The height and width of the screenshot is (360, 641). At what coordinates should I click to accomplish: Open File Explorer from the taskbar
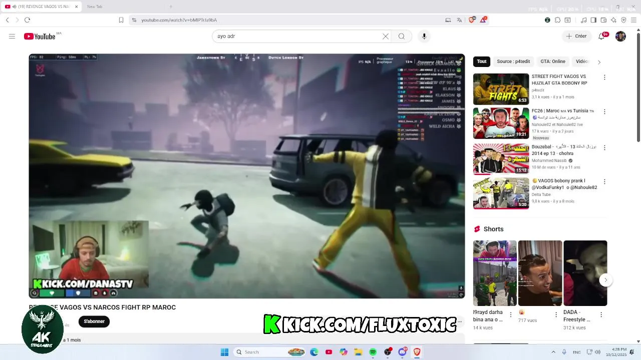tap(358, 352)
